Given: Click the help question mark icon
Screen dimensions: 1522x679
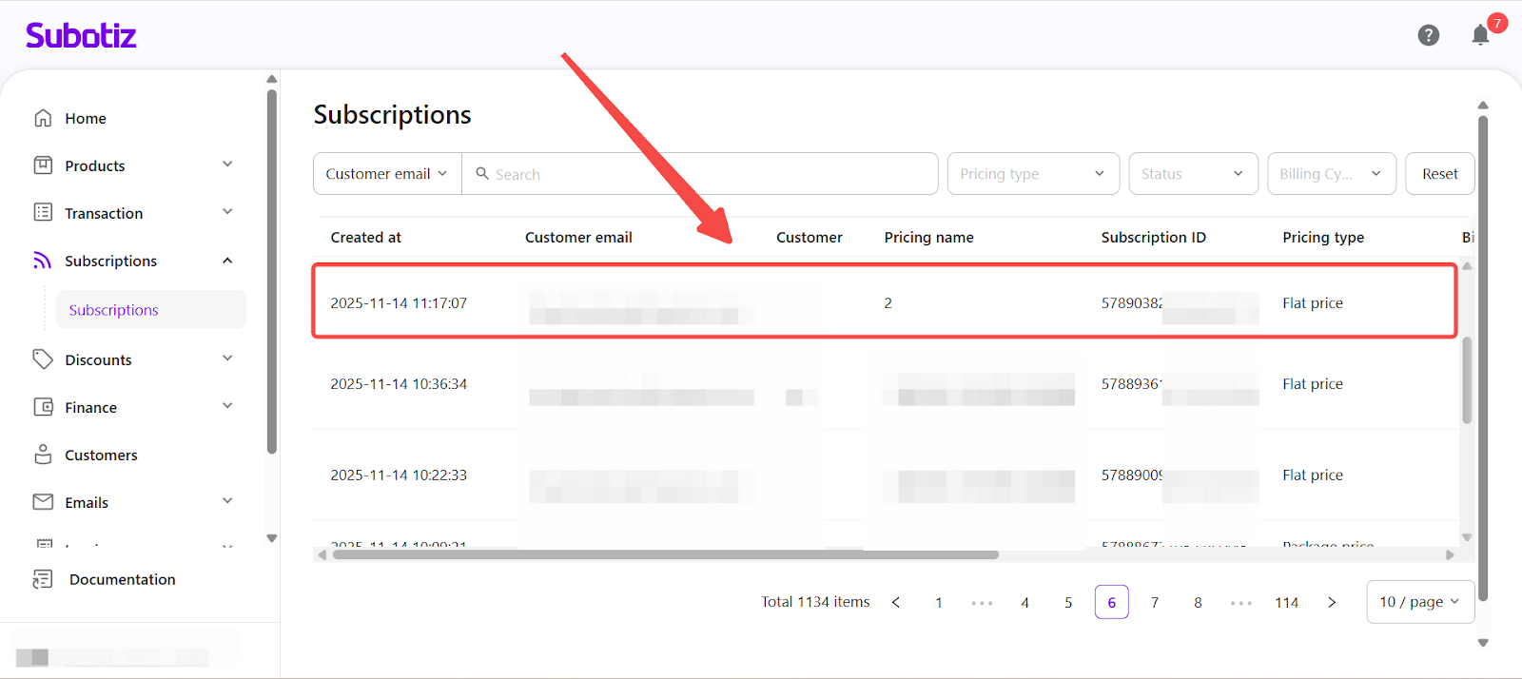Looking at the screenshot, I should (x=1428, y=35).
